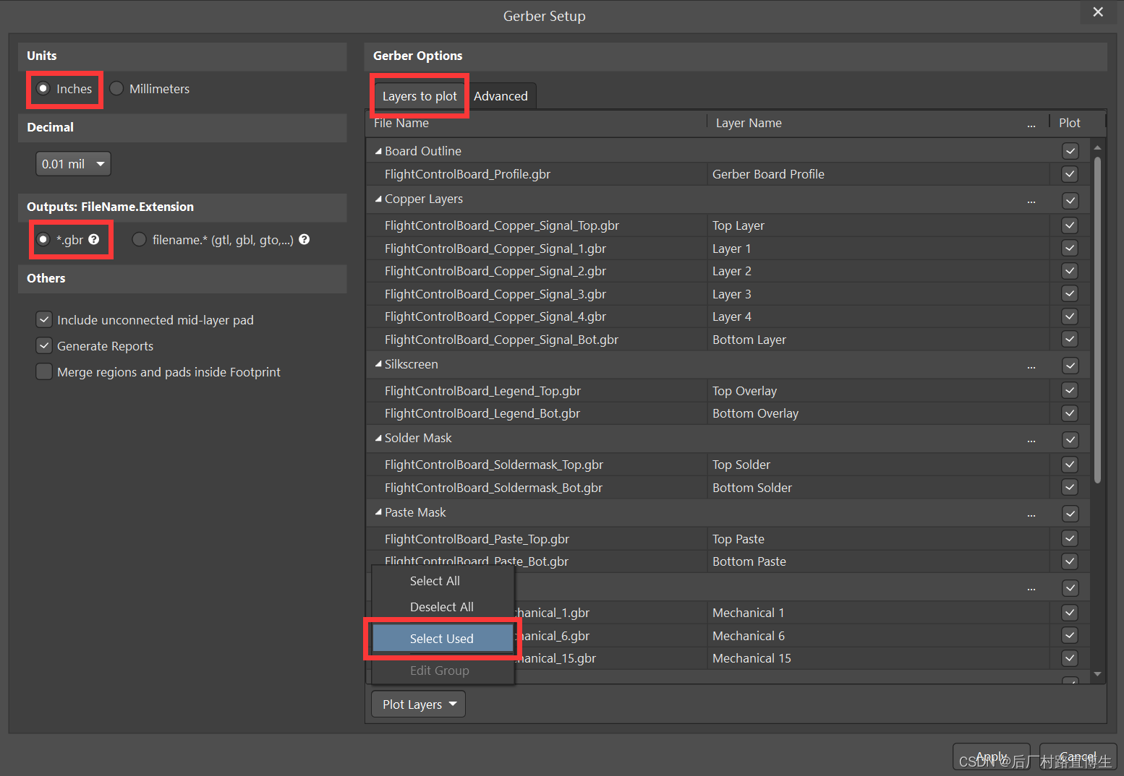
Task: Toggle plot checkbox for Top Solder
Action: tap(1070, 465)
